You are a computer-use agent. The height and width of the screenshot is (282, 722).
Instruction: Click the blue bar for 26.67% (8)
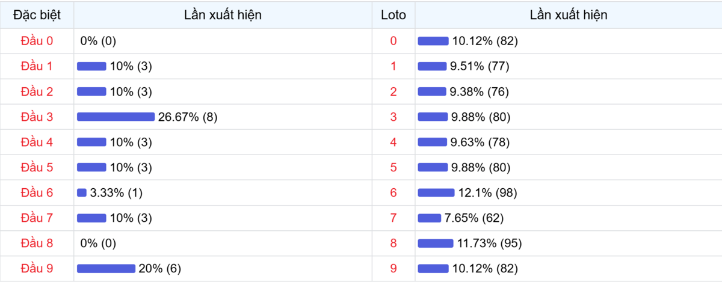click(x=116, y=117)
